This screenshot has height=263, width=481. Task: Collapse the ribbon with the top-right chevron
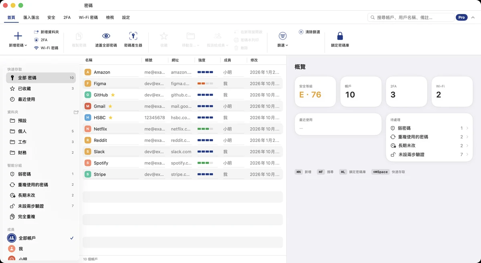pos(473,18)
